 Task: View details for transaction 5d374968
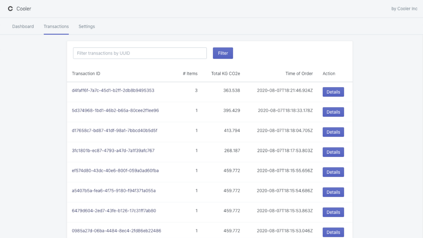pyautogui.click(x=333, y=112)
